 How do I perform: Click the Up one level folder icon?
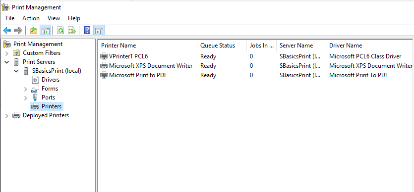pos(34,31)
